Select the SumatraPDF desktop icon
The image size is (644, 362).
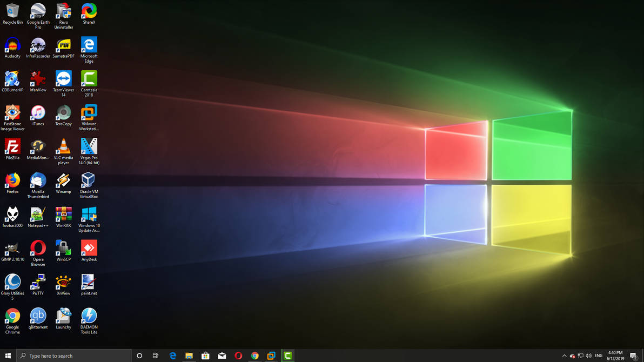[x=64, y=48]
